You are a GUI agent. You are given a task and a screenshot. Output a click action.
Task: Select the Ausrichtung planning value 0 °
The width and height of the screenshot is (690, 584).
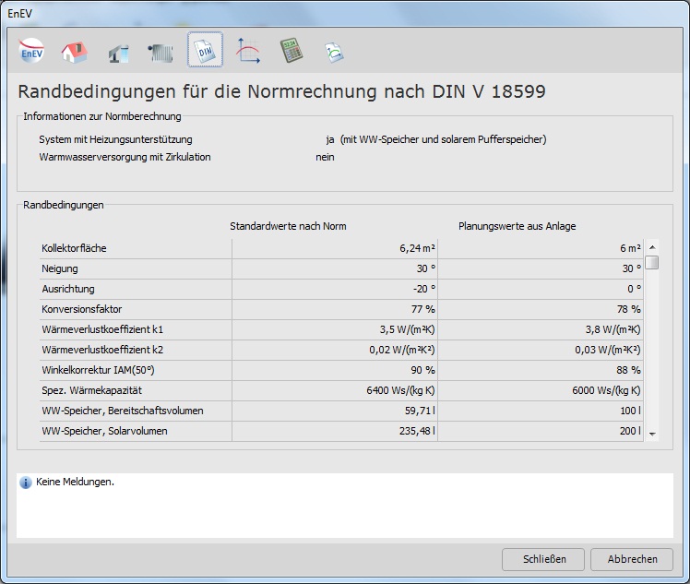point(632,289)
